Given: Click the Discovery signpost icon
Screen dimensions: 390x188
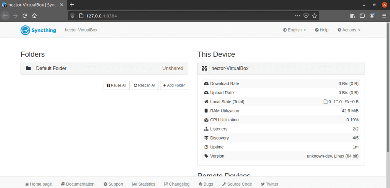Looking at the screenshot, I should [x=206, y=138].
